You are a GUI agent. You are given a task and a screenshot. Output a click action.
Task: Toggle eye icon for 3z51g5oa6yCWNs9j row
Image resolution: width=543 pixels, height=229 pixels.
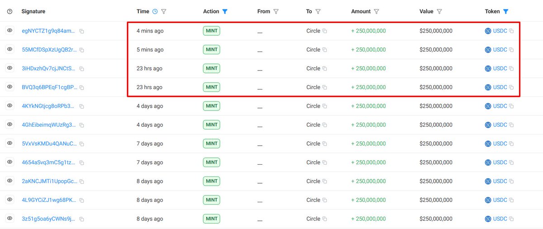coord(9,219)
